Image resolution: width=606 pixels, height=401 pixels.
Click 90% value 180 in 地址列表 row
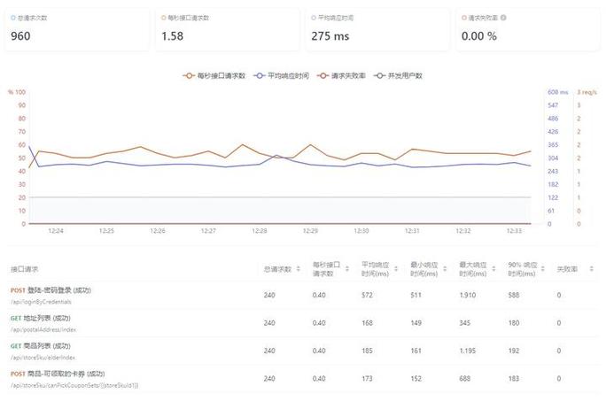tap(514, 323)
